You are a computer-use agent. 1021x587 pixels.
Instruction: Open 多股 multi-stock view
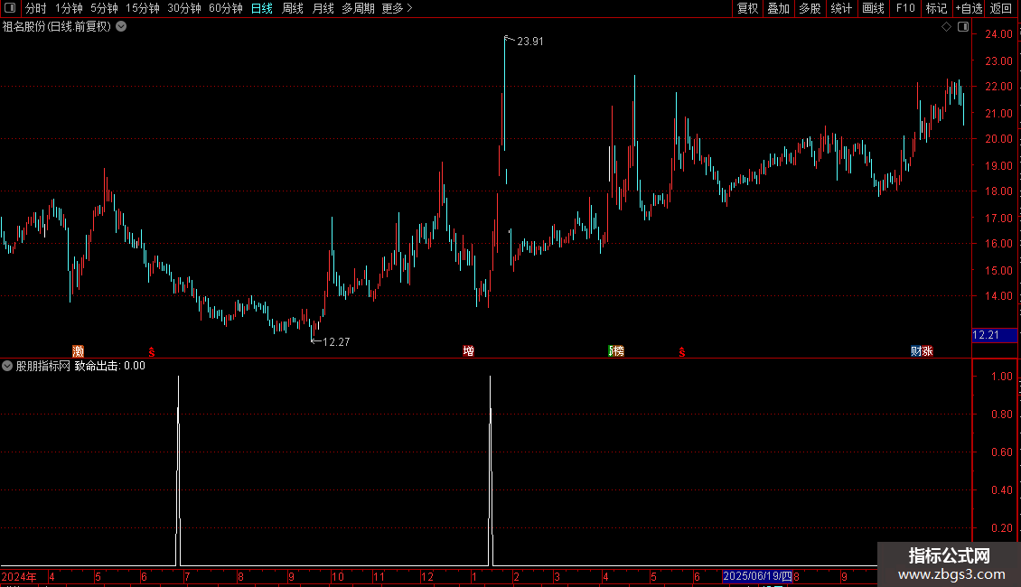[x=810, y=8]
